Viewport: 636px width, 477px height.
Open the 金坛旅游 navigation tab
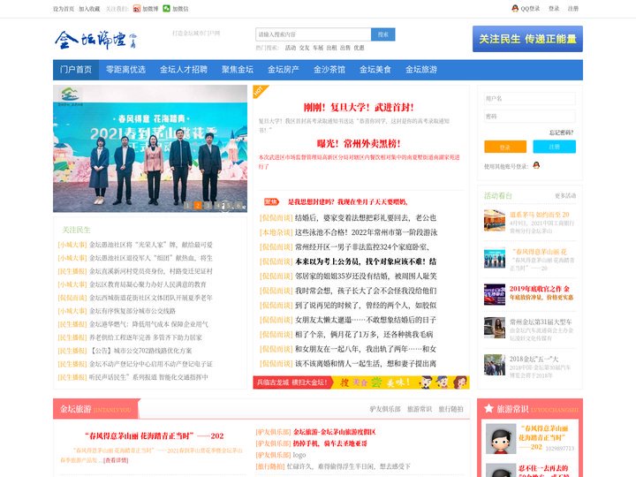pyautogui.click(x=421, y=70)
